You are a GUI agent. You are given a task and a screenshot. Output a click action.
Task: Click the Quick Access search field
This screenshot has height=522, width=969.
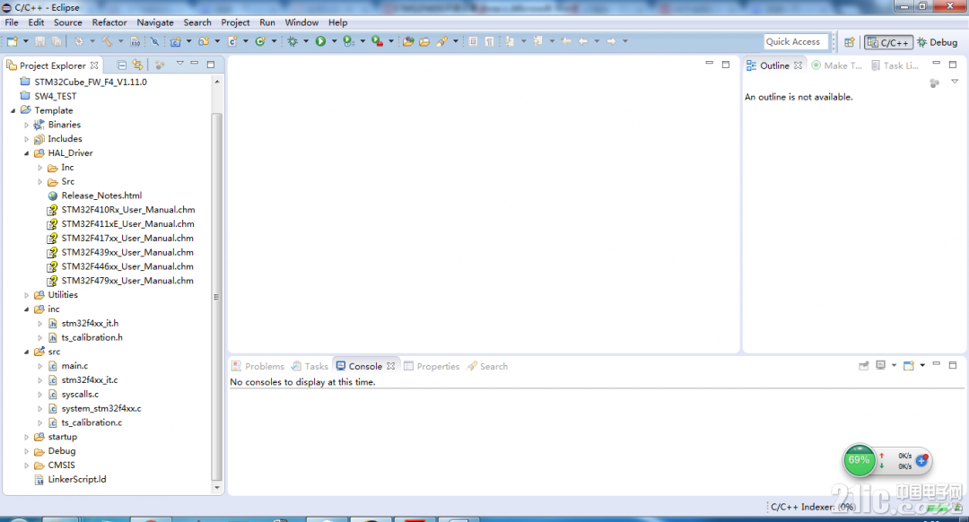[795, 41]
